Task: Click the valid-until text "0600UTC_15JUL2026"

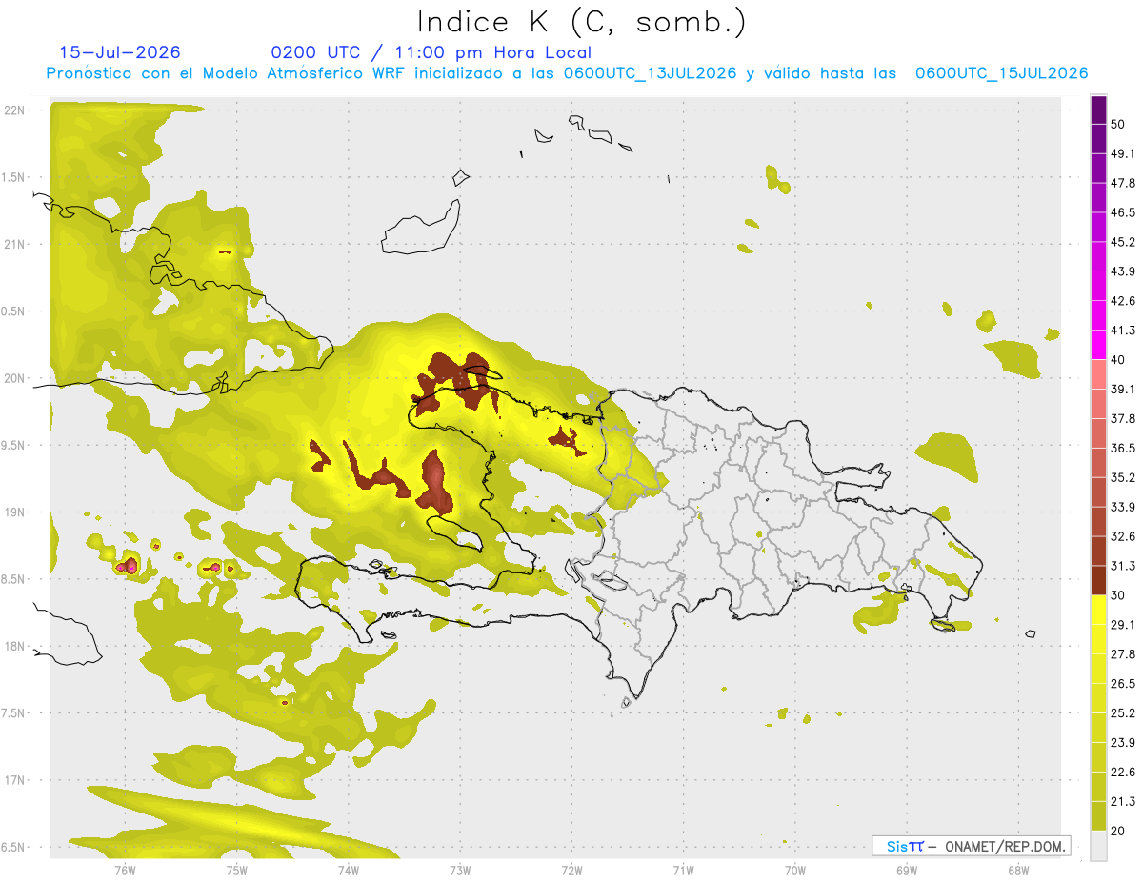Action: coord(1001,73)
